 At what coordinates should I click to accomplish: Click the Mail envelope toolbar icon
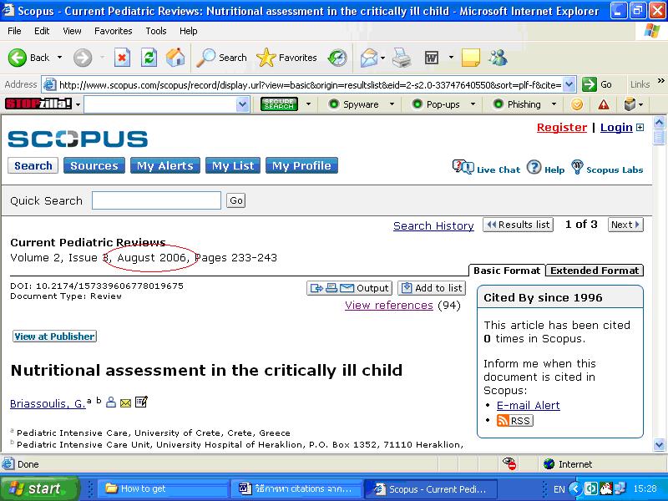(369, 58)
